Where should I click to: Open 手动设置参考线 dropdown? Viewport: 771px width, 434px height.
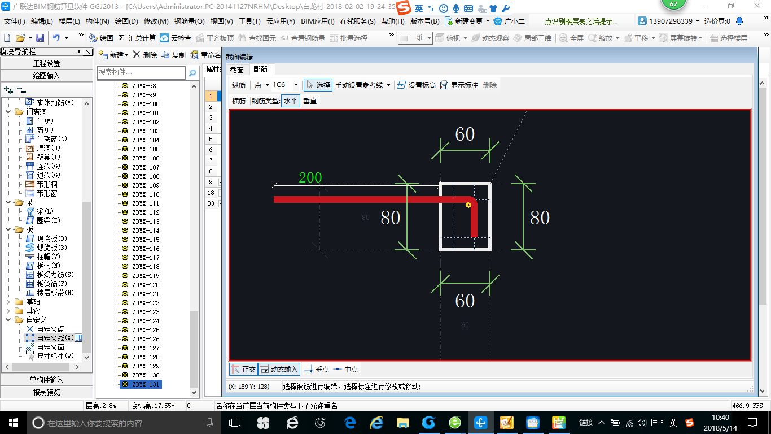[x=388, y=85]
